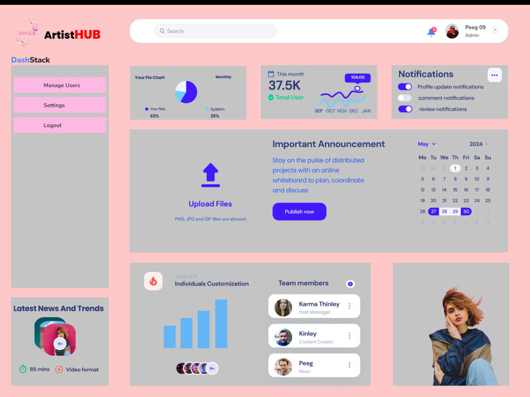
Task: Click the pie chart graphic
Action: point(186,92)
